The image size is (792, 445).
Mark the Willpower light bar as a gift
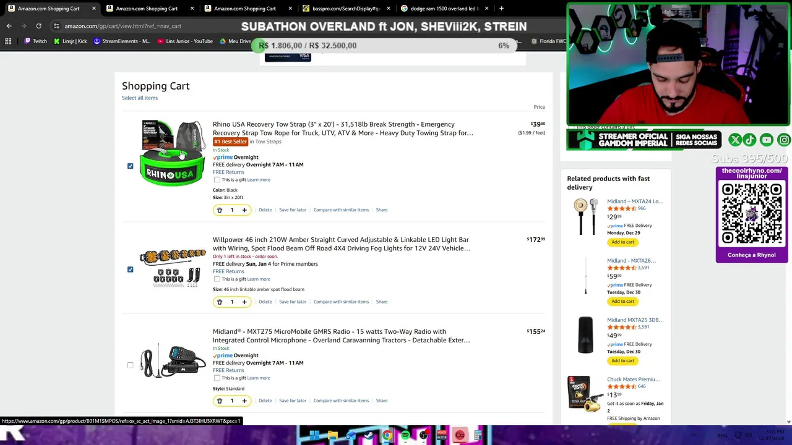pyautogui.click(x=217, y=279)
